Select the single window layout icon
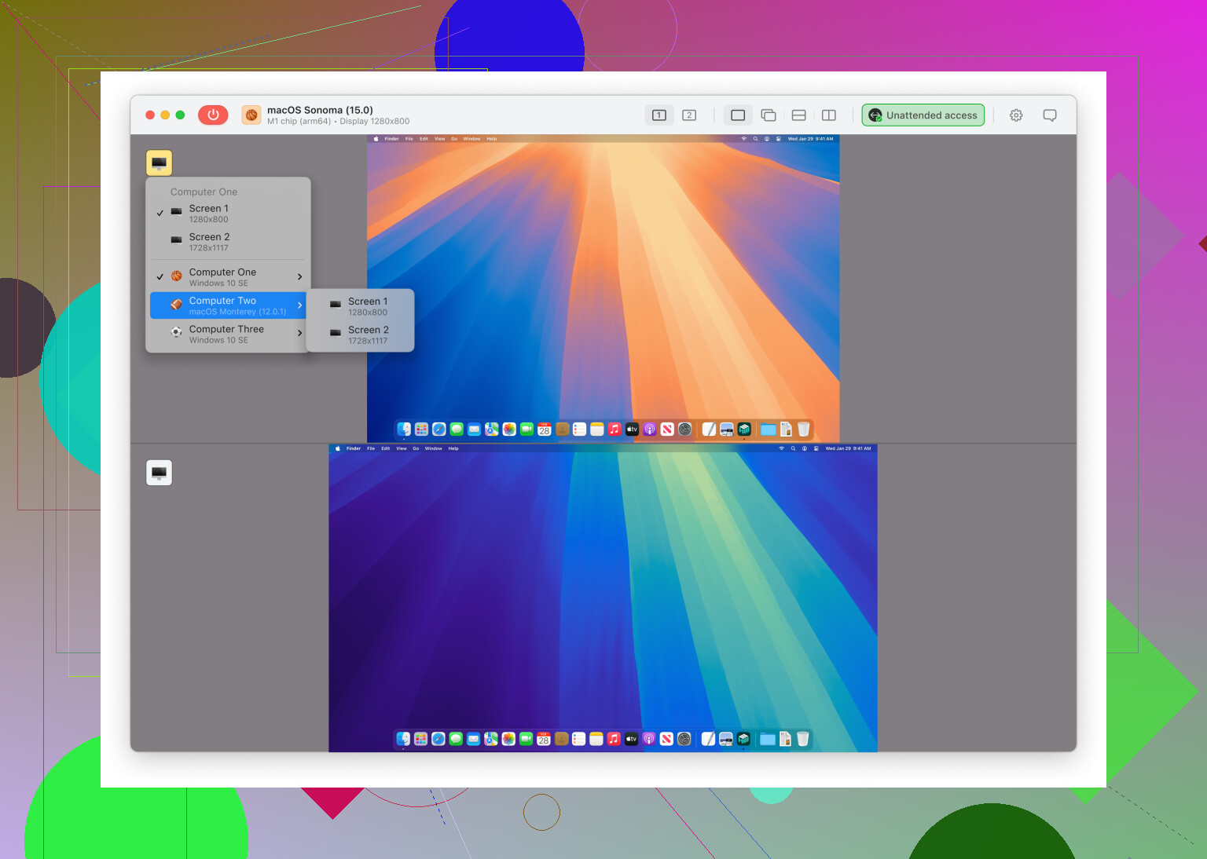The height and width of the screenshot is (859, 1207). click(x=737, y=115)
